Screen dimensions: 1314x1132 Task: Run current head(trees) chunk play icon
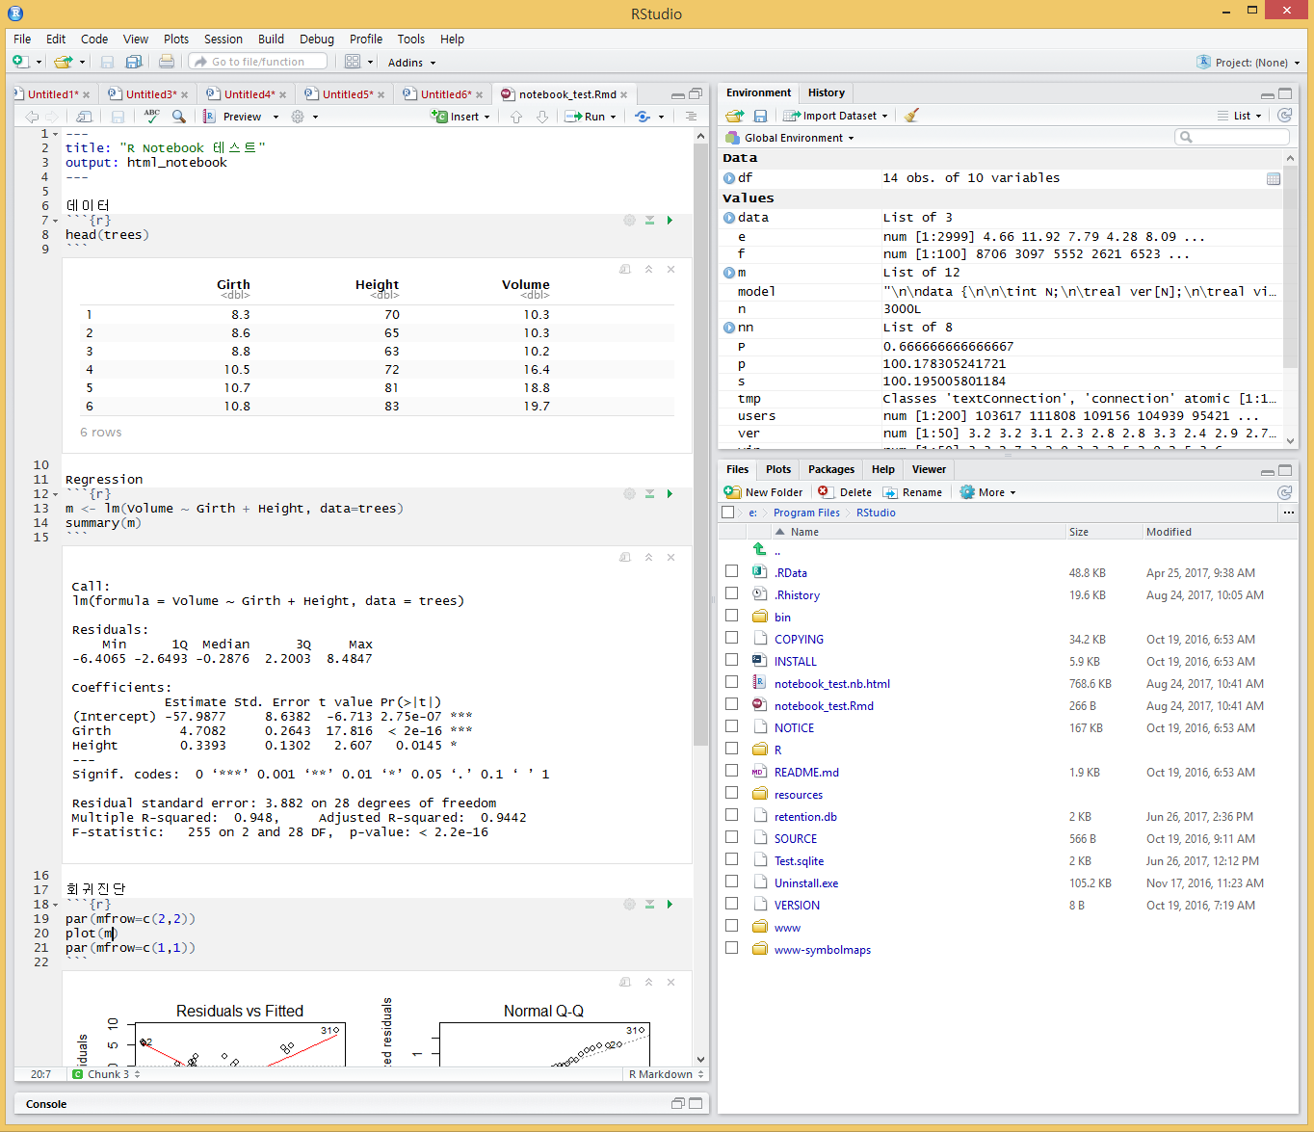point(670,221)
